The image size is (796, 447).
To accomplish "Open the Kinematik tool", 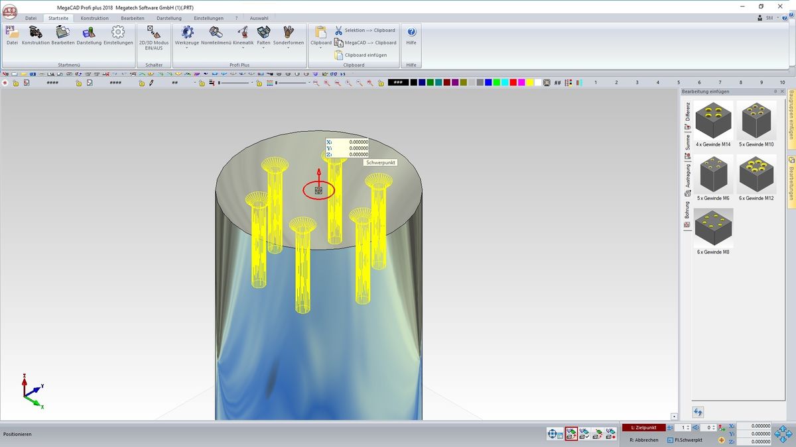I will [243, 36].
